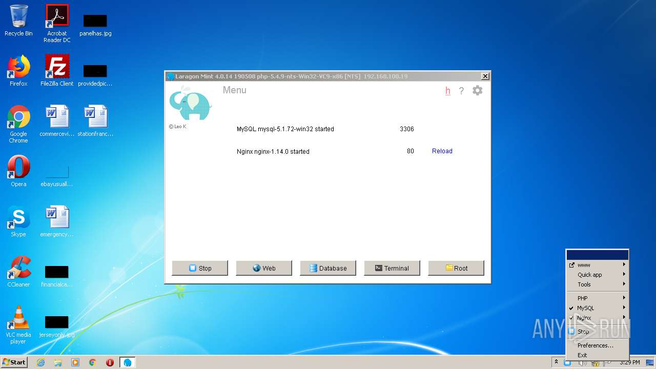Click the Laragon elephant logo
The image size is (656, 369).
tap(190, 103)
